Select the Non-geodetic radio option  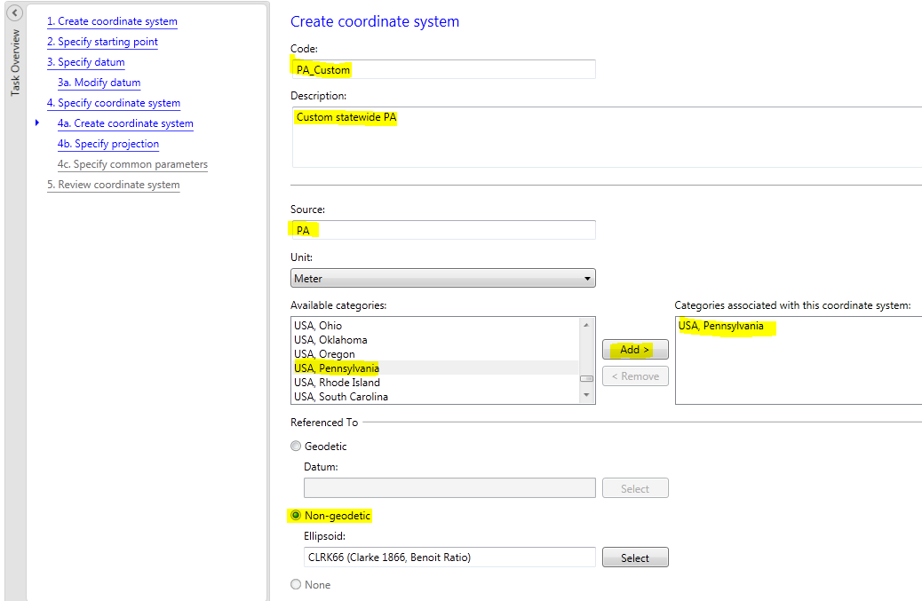coord(296,516)
